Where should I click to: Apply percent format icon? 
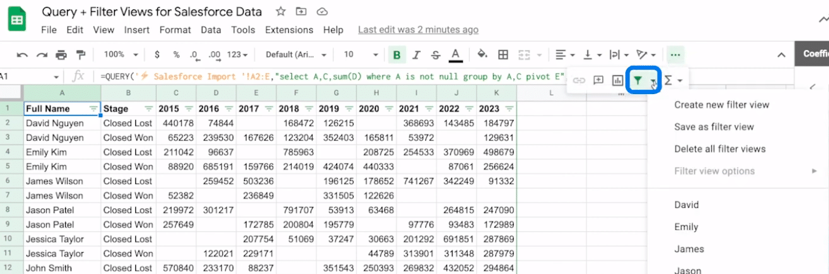pos(176,55)
